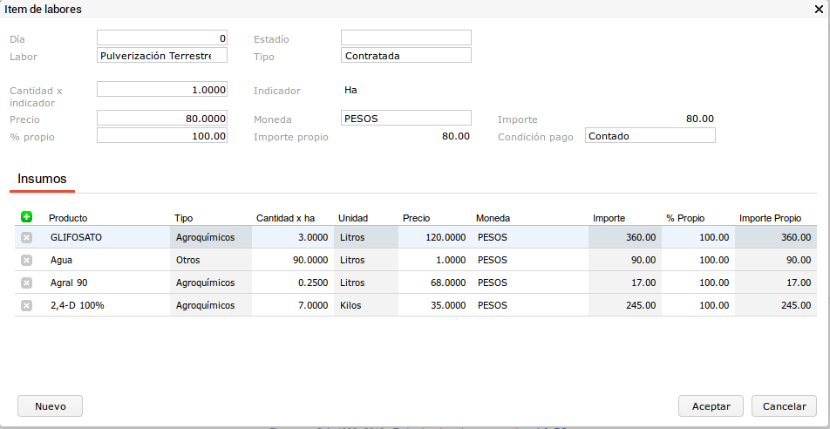Open the Condición pago field showing Contado
Screen dimensions: 830x429
(650, 135)
